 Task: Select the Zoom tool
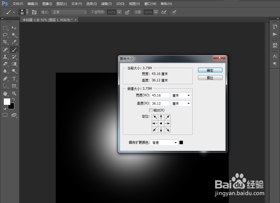[14, 93]
